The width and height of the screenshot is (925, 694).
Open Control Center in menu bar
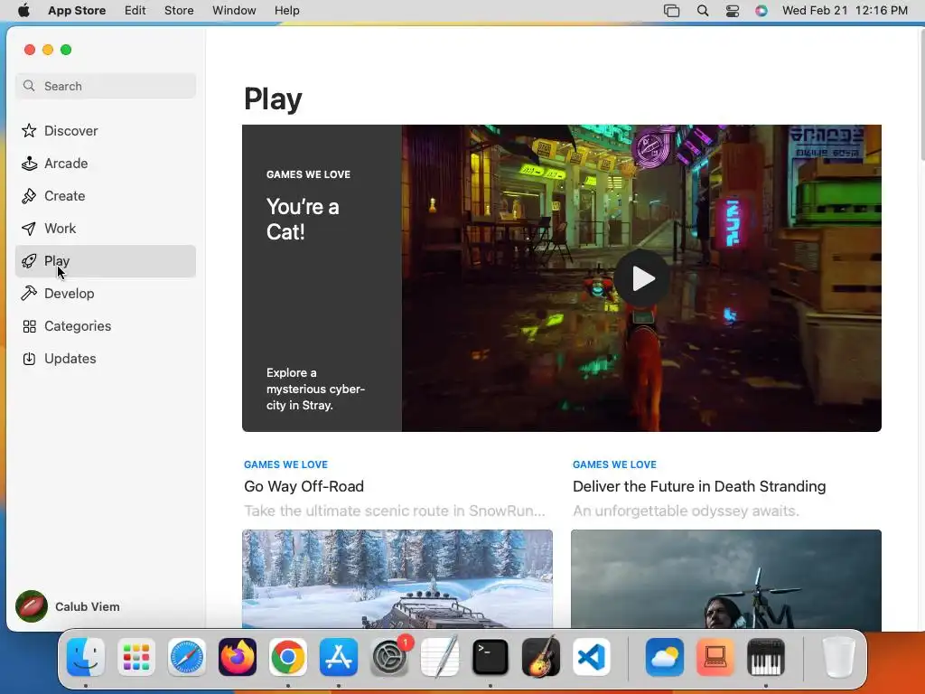(732, 11)
